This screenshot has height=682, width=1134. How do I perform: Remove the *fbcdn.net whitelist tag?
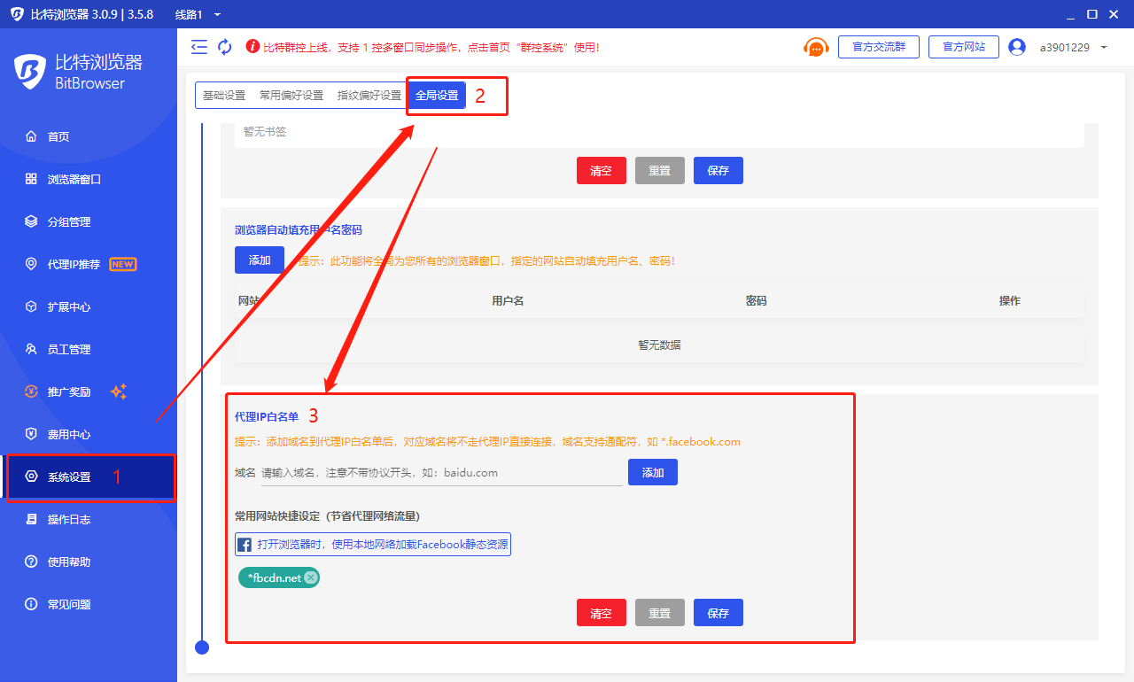click(310, 577)
